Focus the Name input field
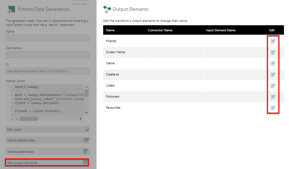The image size is (289, 169). [x=48, y=38]
